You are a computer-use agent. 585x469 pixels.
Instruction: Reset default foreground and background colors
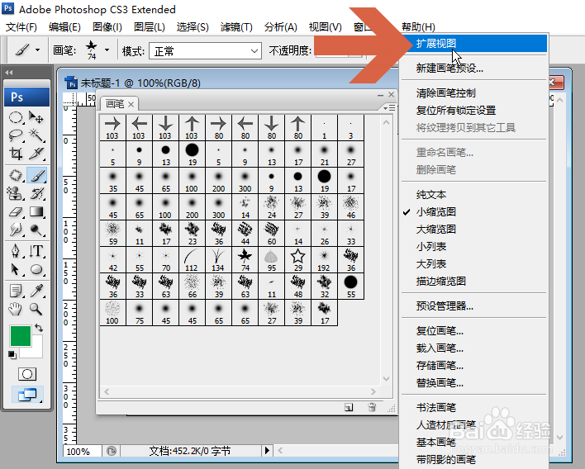(12, 354)
